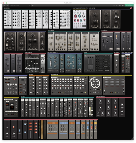
Task: Add the blue CUS single-fader module
Action: 78,129
